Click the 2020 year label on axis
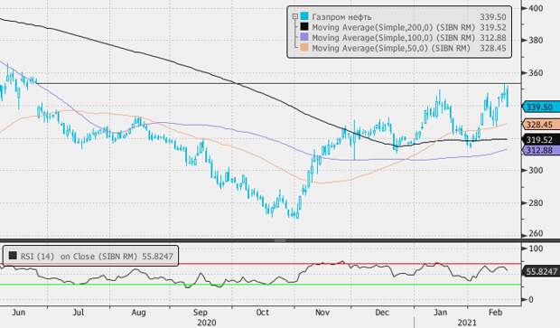Viewport: 560px width, 328px height. pos(207,323)
